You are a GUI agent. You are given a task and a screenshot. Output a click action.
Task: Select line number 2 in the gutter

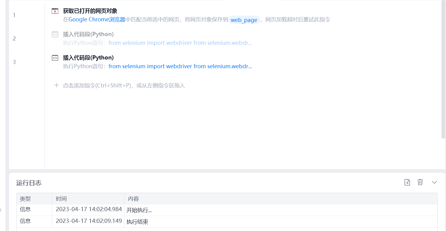(x=14, y=38)
